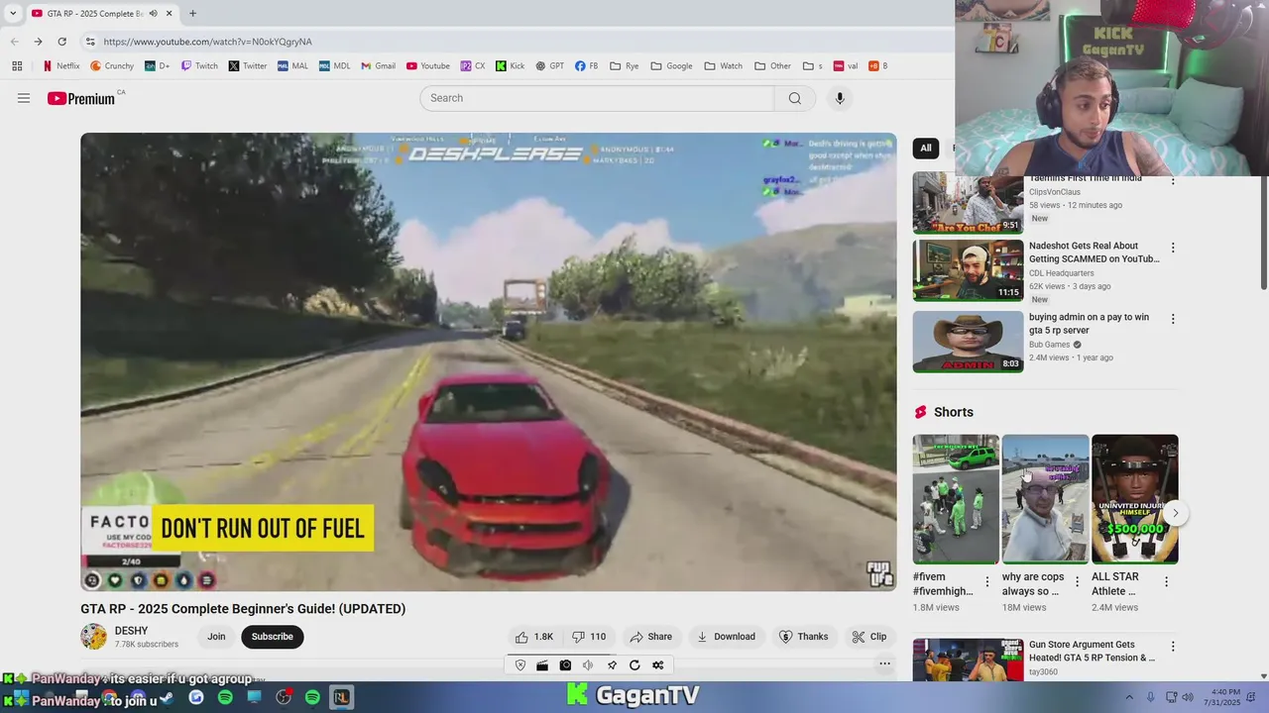The height and width of the screenshot is (713, 1269).
Task: Open options menu for Nadeshot video
Action: point(1173,248)
